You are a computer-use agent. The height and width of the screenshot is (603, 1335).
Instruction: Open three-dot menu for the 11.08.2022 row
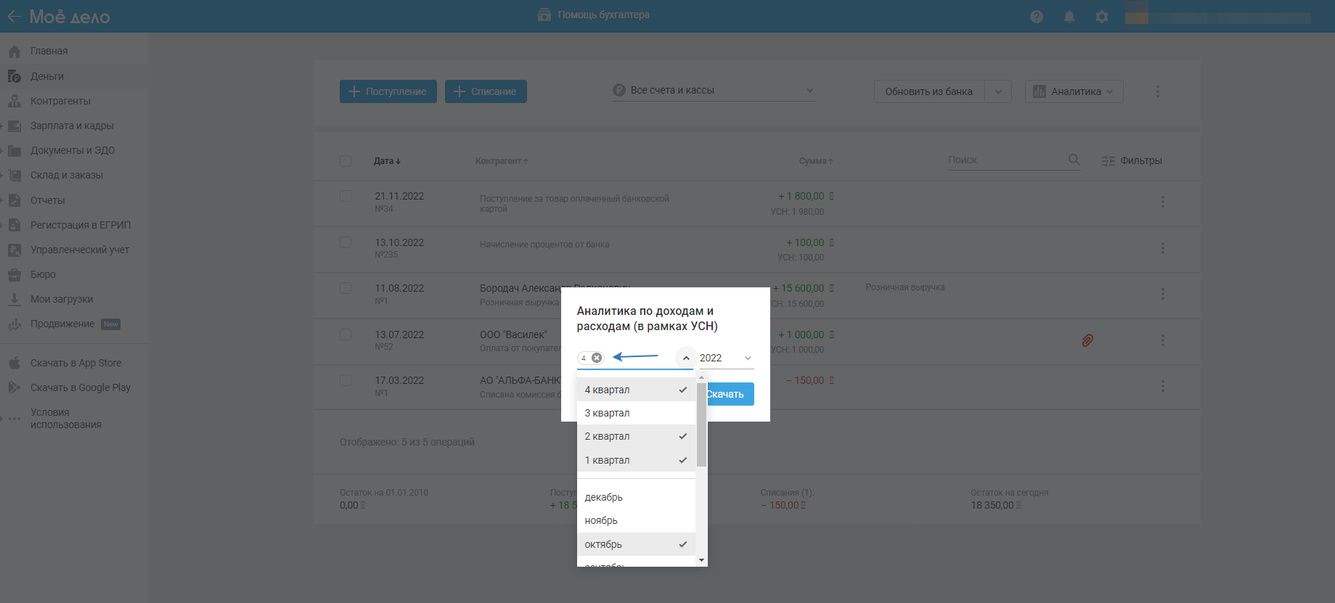[1163, 294]
